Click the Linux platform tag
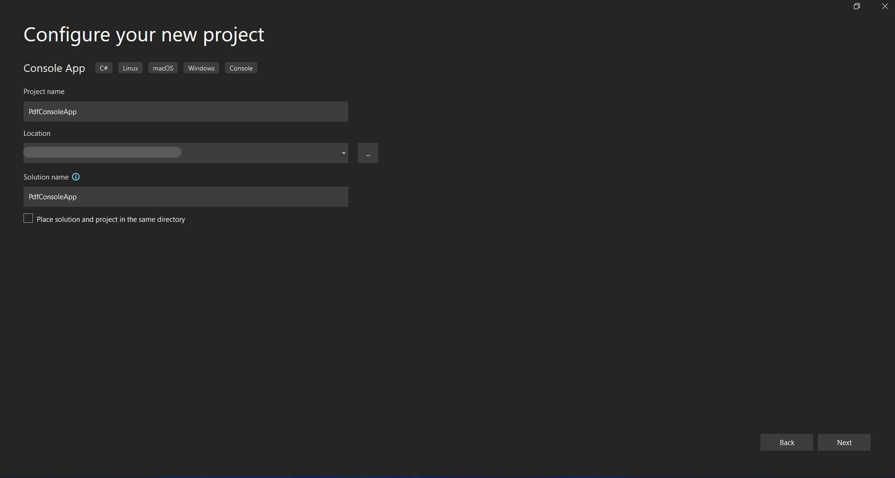The image size is (895, 478). (x=130, y=68)
